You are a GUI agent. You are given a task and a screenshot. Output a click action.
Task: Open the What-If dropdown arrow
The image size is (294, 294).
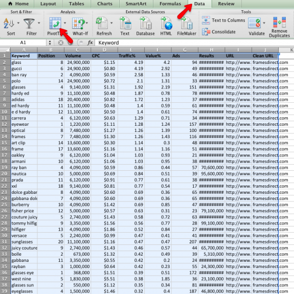click(x=87, y=23)
